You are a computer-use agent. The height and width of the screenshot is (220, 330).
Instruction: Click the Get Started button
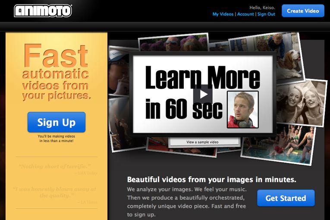point(286,198)
